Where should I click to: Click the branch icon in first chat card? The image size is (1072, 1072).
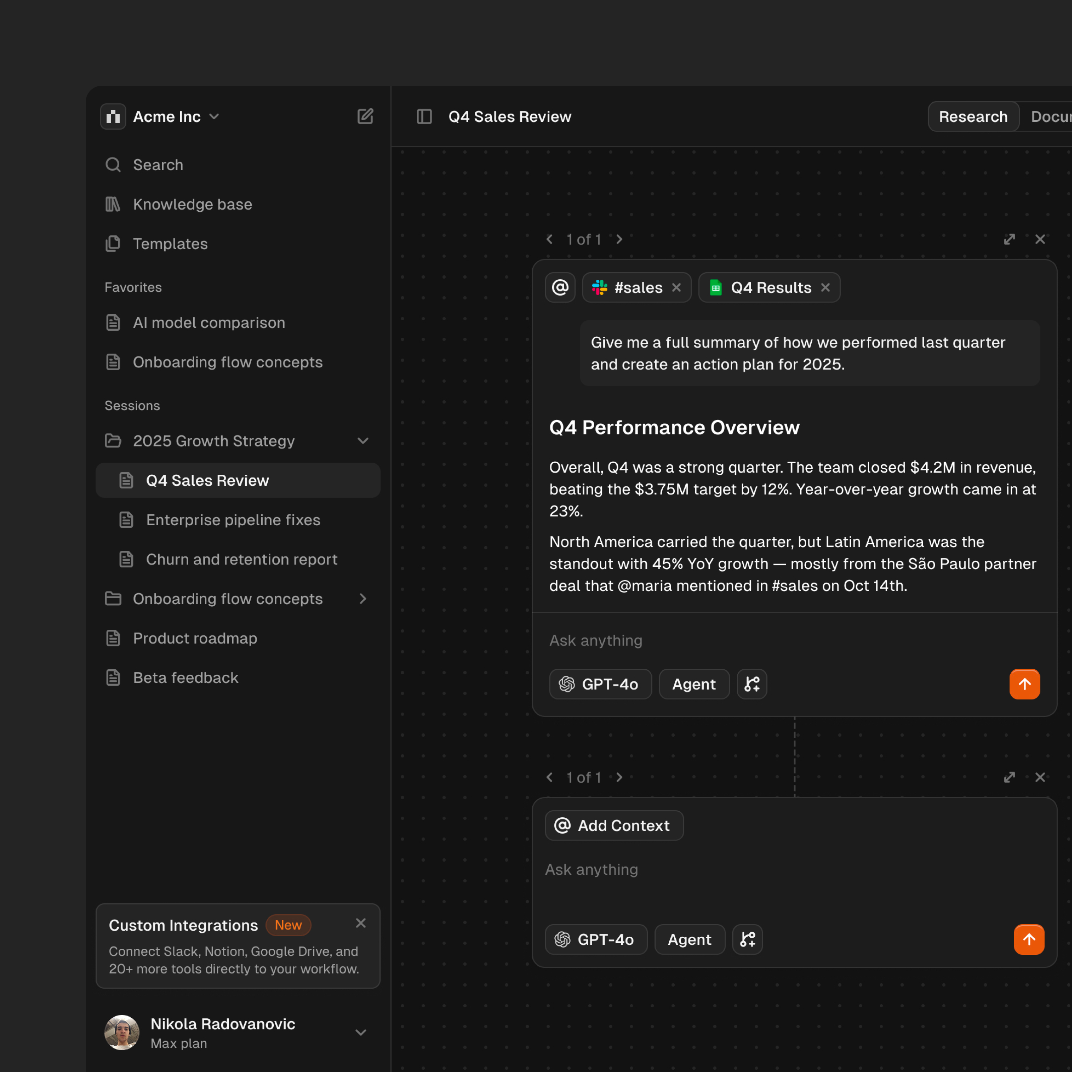(x=751, y=684)
